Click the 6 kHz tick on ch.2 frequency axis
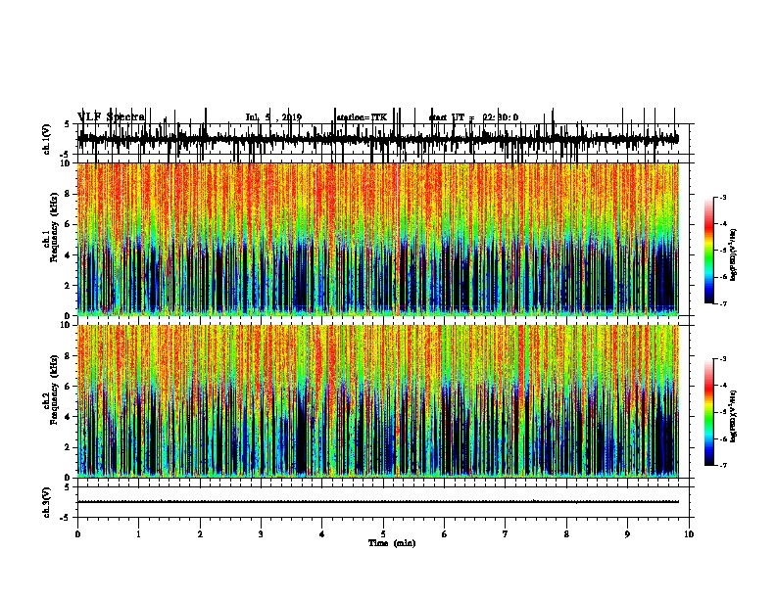The width and height of the screenshot is (776, 599). tap(68, 387)
